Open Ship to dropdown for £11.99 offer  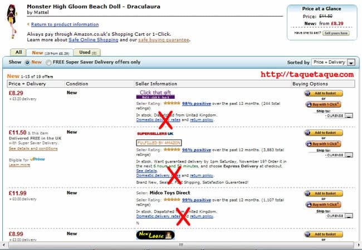point(340,216)
